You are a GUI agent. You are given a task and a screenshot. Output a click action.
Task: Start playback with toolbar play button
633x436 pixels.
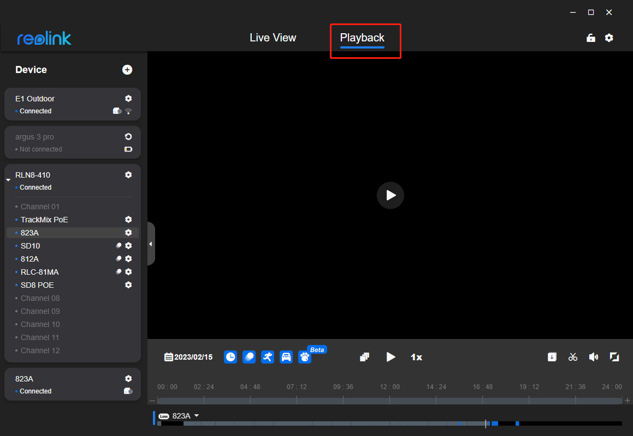[391, 357]
